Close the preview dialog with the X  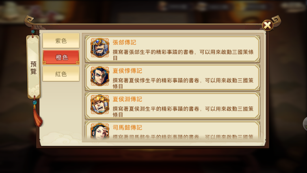[x=268, y=25]
